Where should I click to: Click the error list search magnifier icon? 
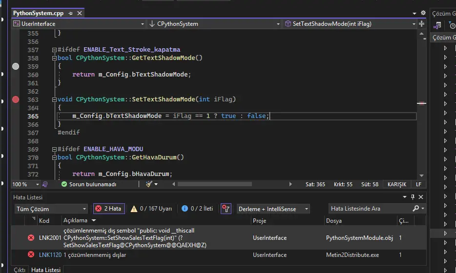416,208
